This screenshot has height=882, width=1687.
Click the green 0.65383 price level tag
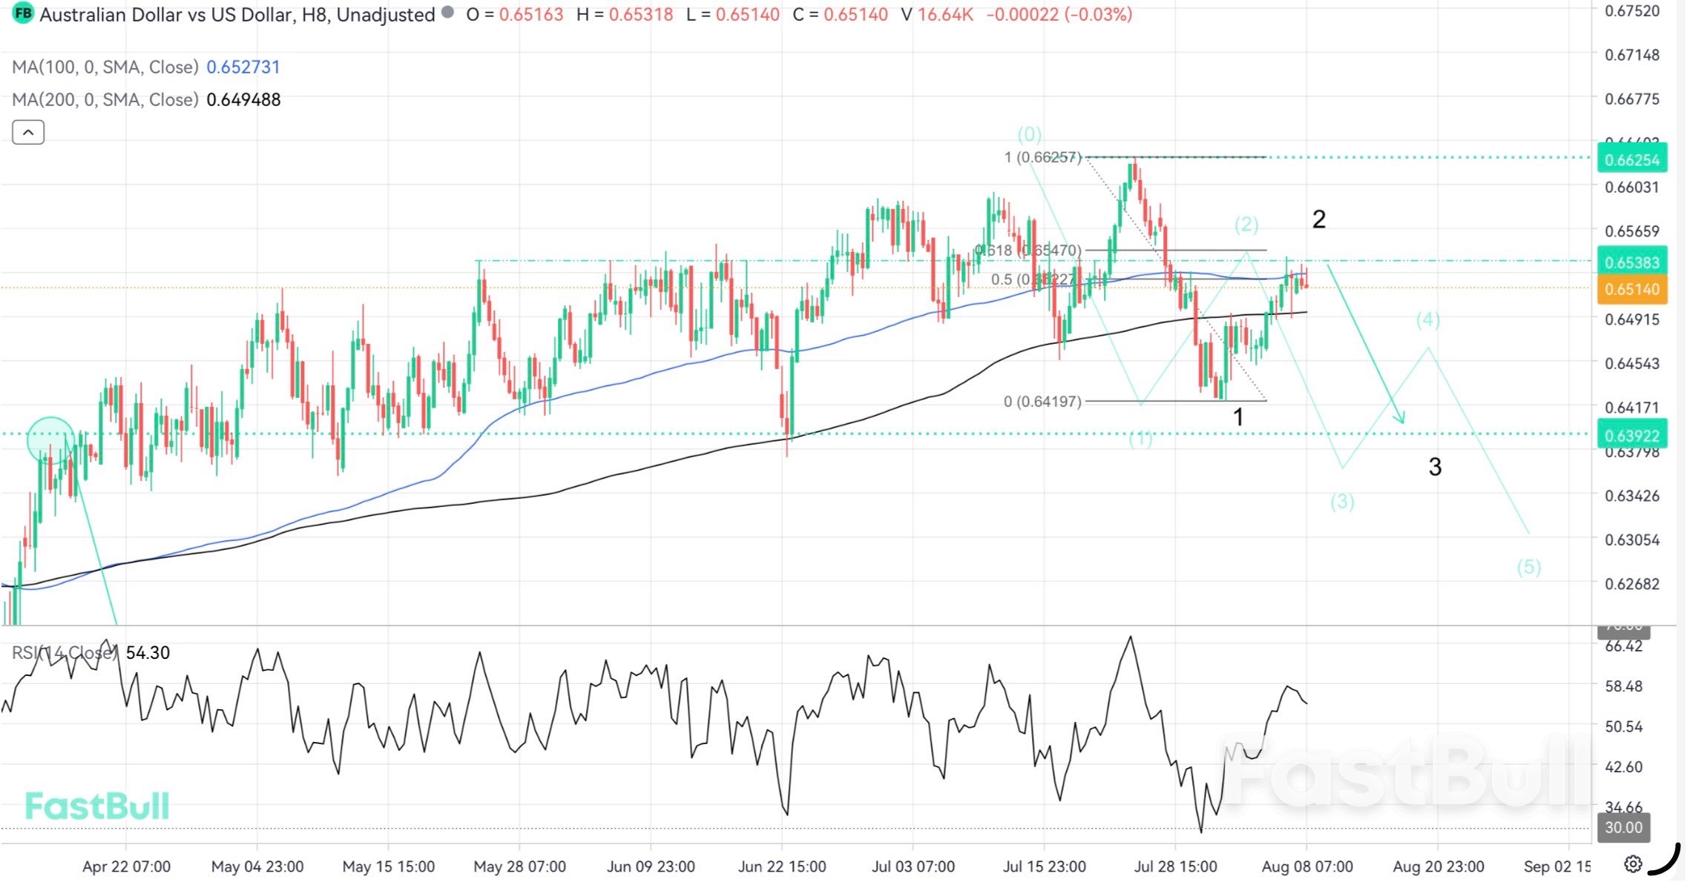coord(1631,262)
